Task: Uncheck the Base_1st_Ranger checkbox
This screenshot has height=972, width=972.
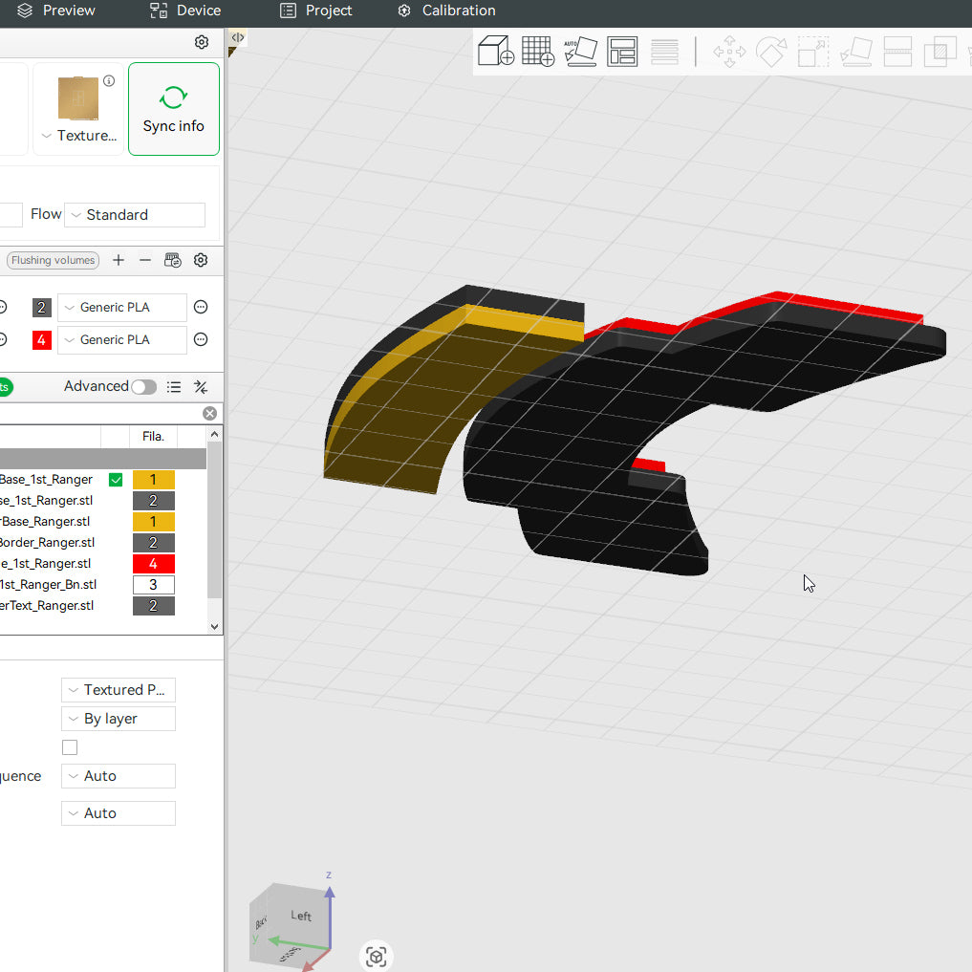Action: point(115,479)
